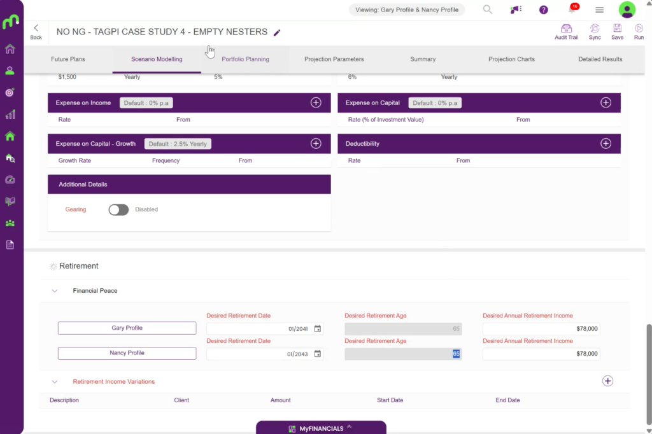The width and height of the screenshot is (652, 434).
Task: Switch to the Portfolio Planning tab
Action: (x=245, y=59)
